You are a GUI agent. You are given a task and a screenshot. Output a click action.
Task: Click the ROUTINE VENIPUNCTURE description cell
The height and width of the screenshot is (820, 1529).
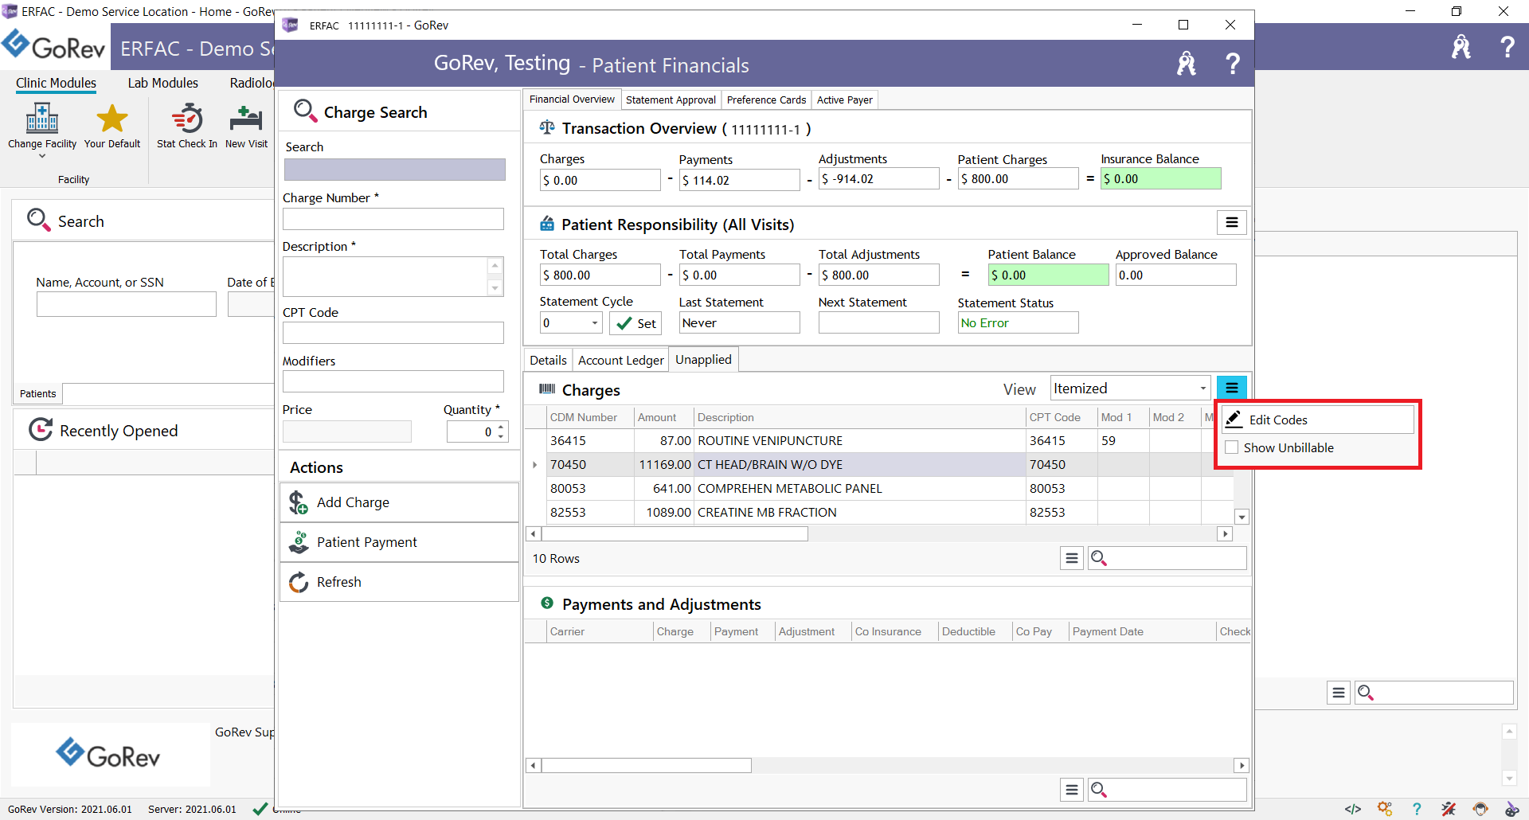(x=860, y=440)
